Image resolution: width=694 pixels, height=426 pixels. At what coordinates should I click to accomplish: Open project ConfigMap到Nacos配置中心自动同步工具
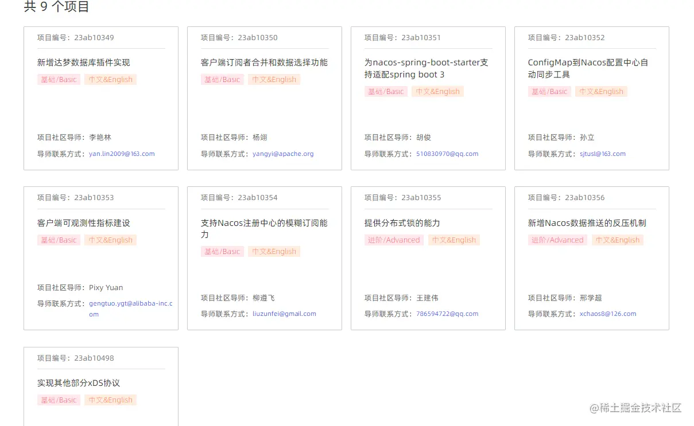coord(588,68)
